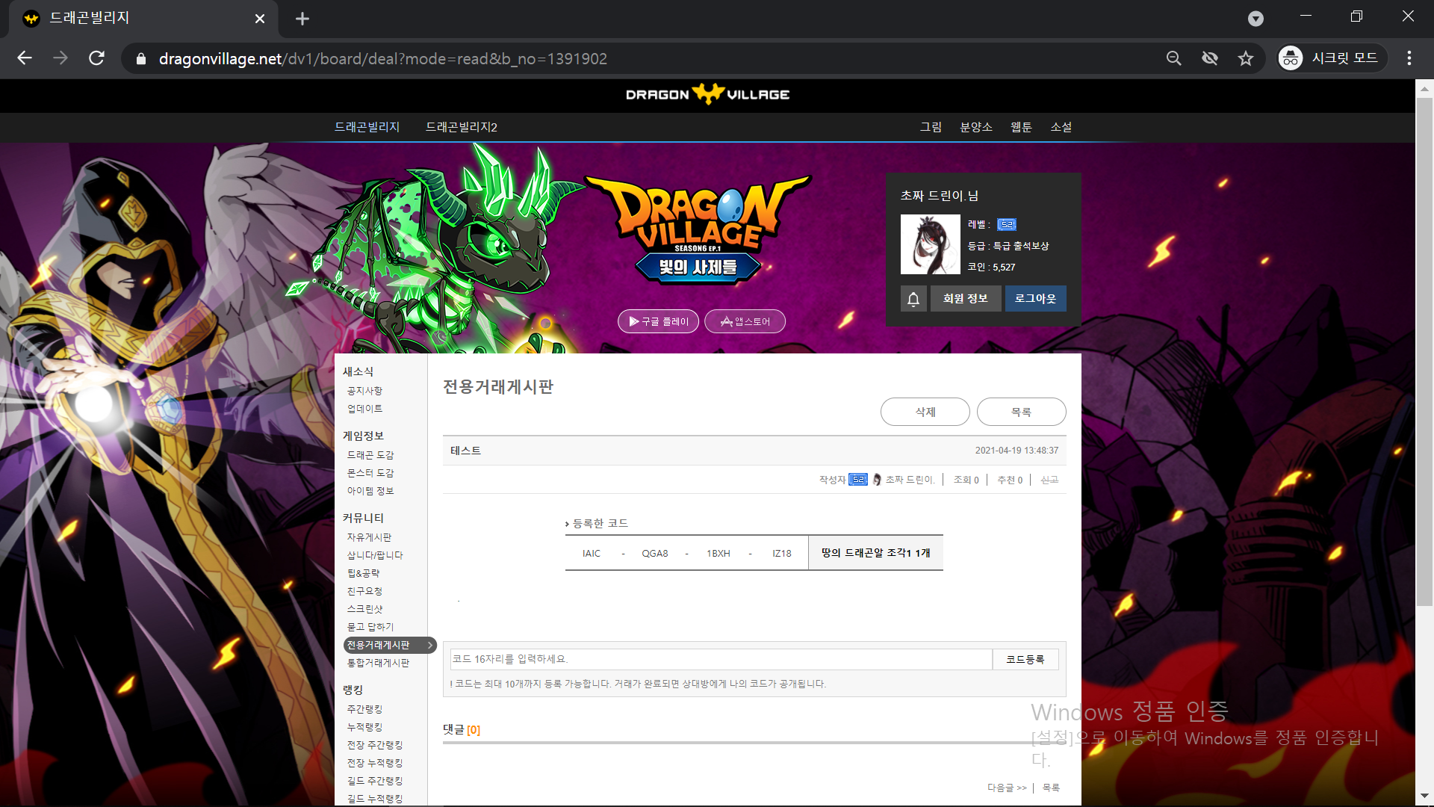This screenshot has width=1434, height=807.
Task: Open a new browser tab
Action: [x=302, y=19]
